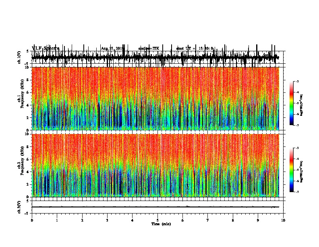Click the "-7" label on ch.1 colorbar
Screen dimensions: 319x247
297,125
